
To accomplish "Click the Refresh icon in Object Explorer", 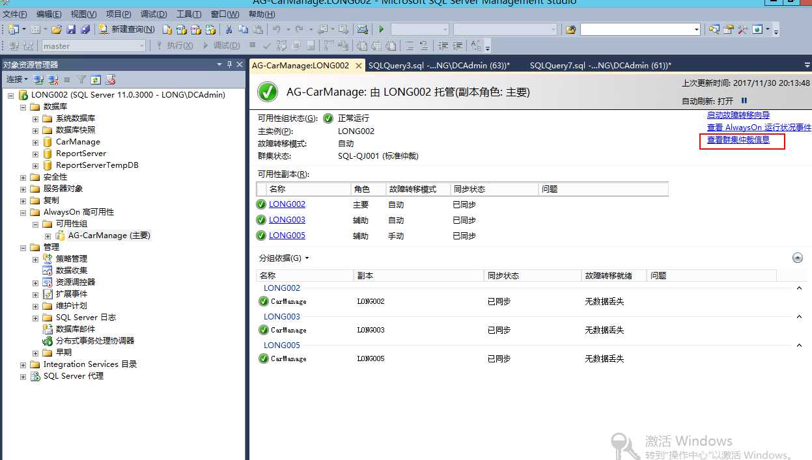I will [x=96, y=79].
